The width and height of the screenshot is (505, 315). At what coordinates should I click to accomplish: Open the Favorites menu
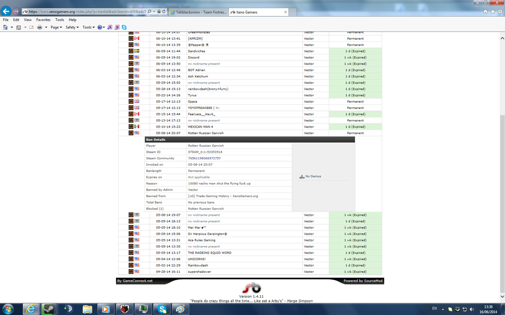[x=43, y=20]
